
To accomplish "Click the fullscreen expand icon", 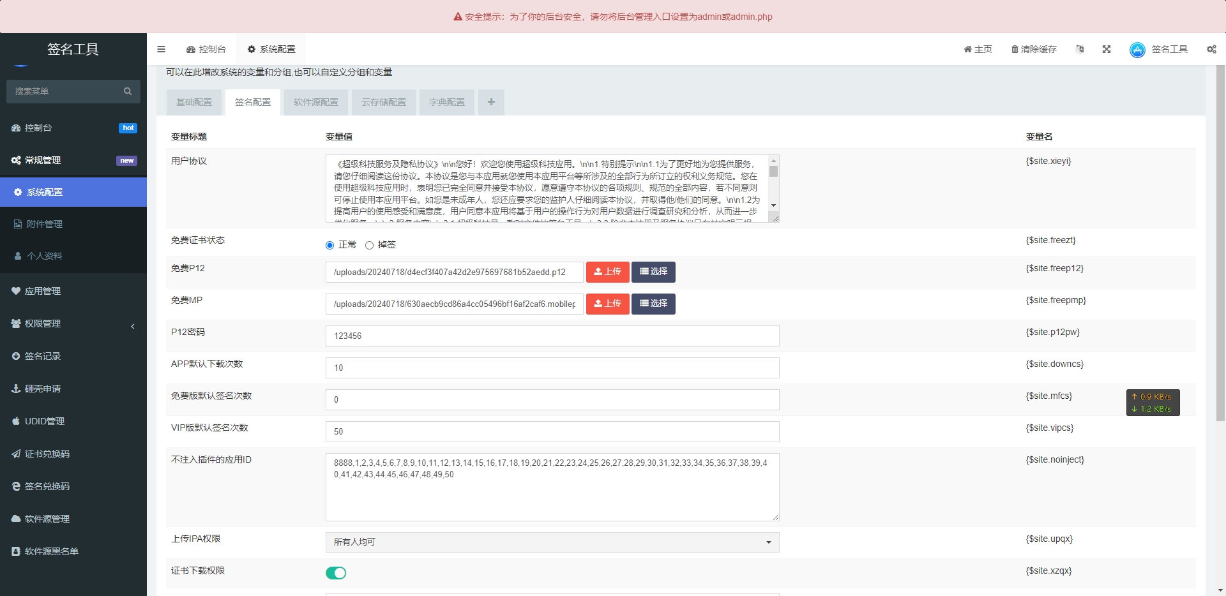I will (1107, 49).
